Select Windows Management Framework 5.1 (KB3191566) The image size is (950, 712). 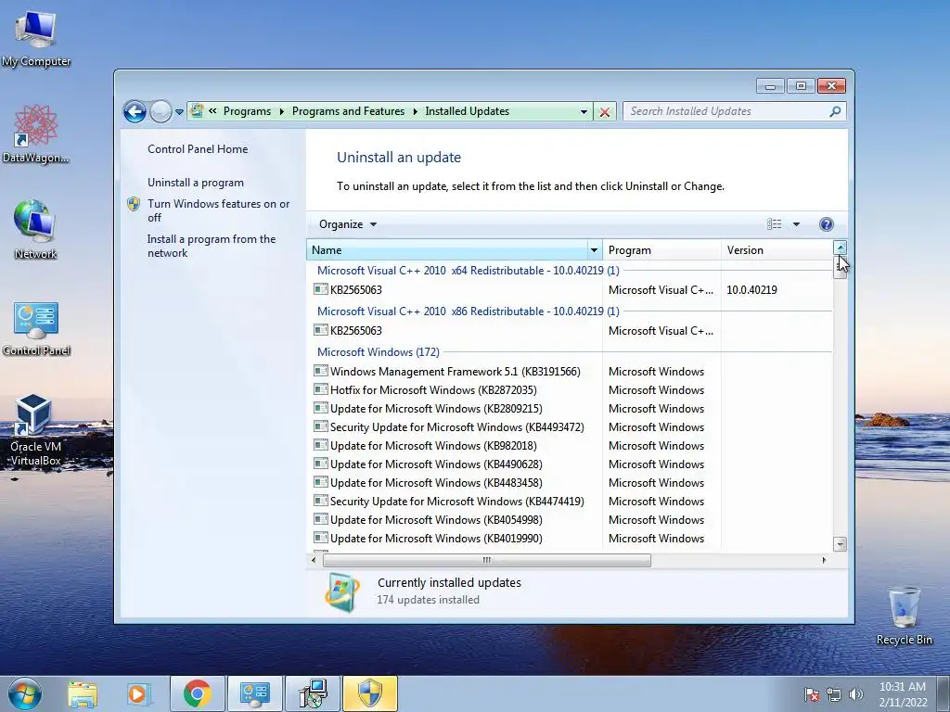(570, 372)
